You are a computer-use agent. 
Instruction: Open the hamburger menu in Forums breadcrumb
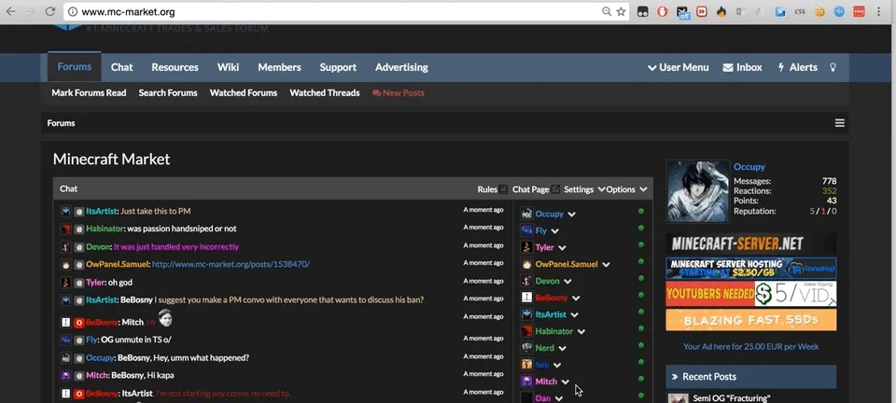click(839, 123)
